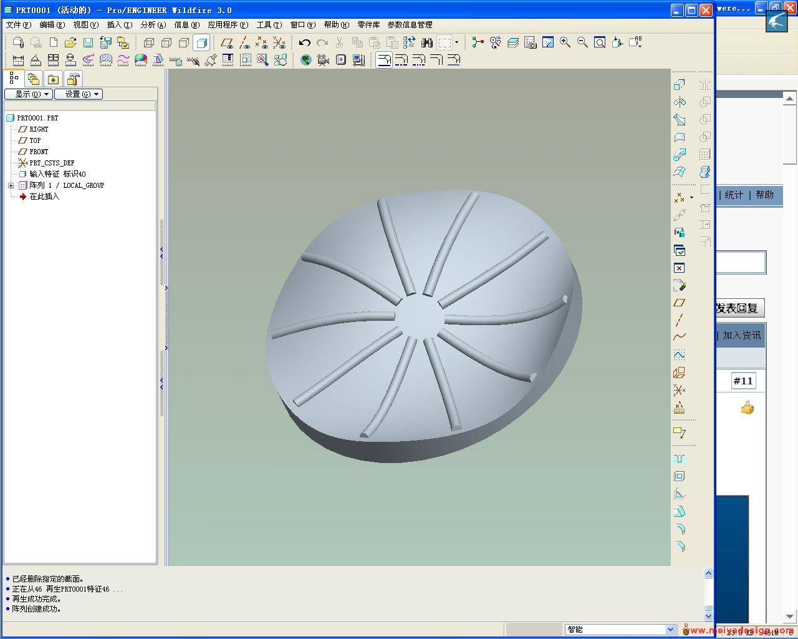Click the Zoom Out magnifier icon

click(582, 42)
